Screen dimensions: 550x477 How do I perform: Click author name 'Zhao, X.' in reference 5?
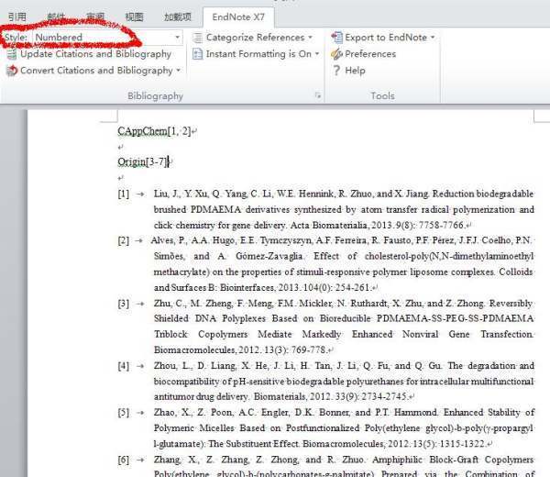tap(172, 413)
